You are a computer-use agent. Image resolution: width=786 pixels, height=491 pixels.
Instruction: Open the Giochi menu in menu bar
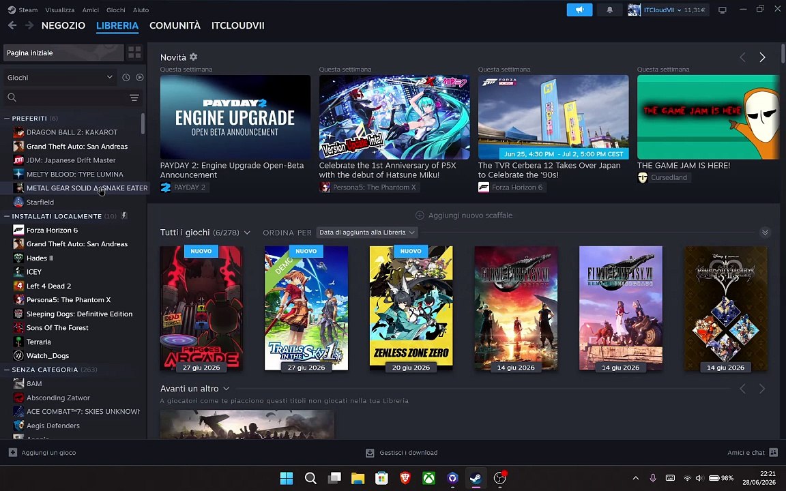click(116, 10)
